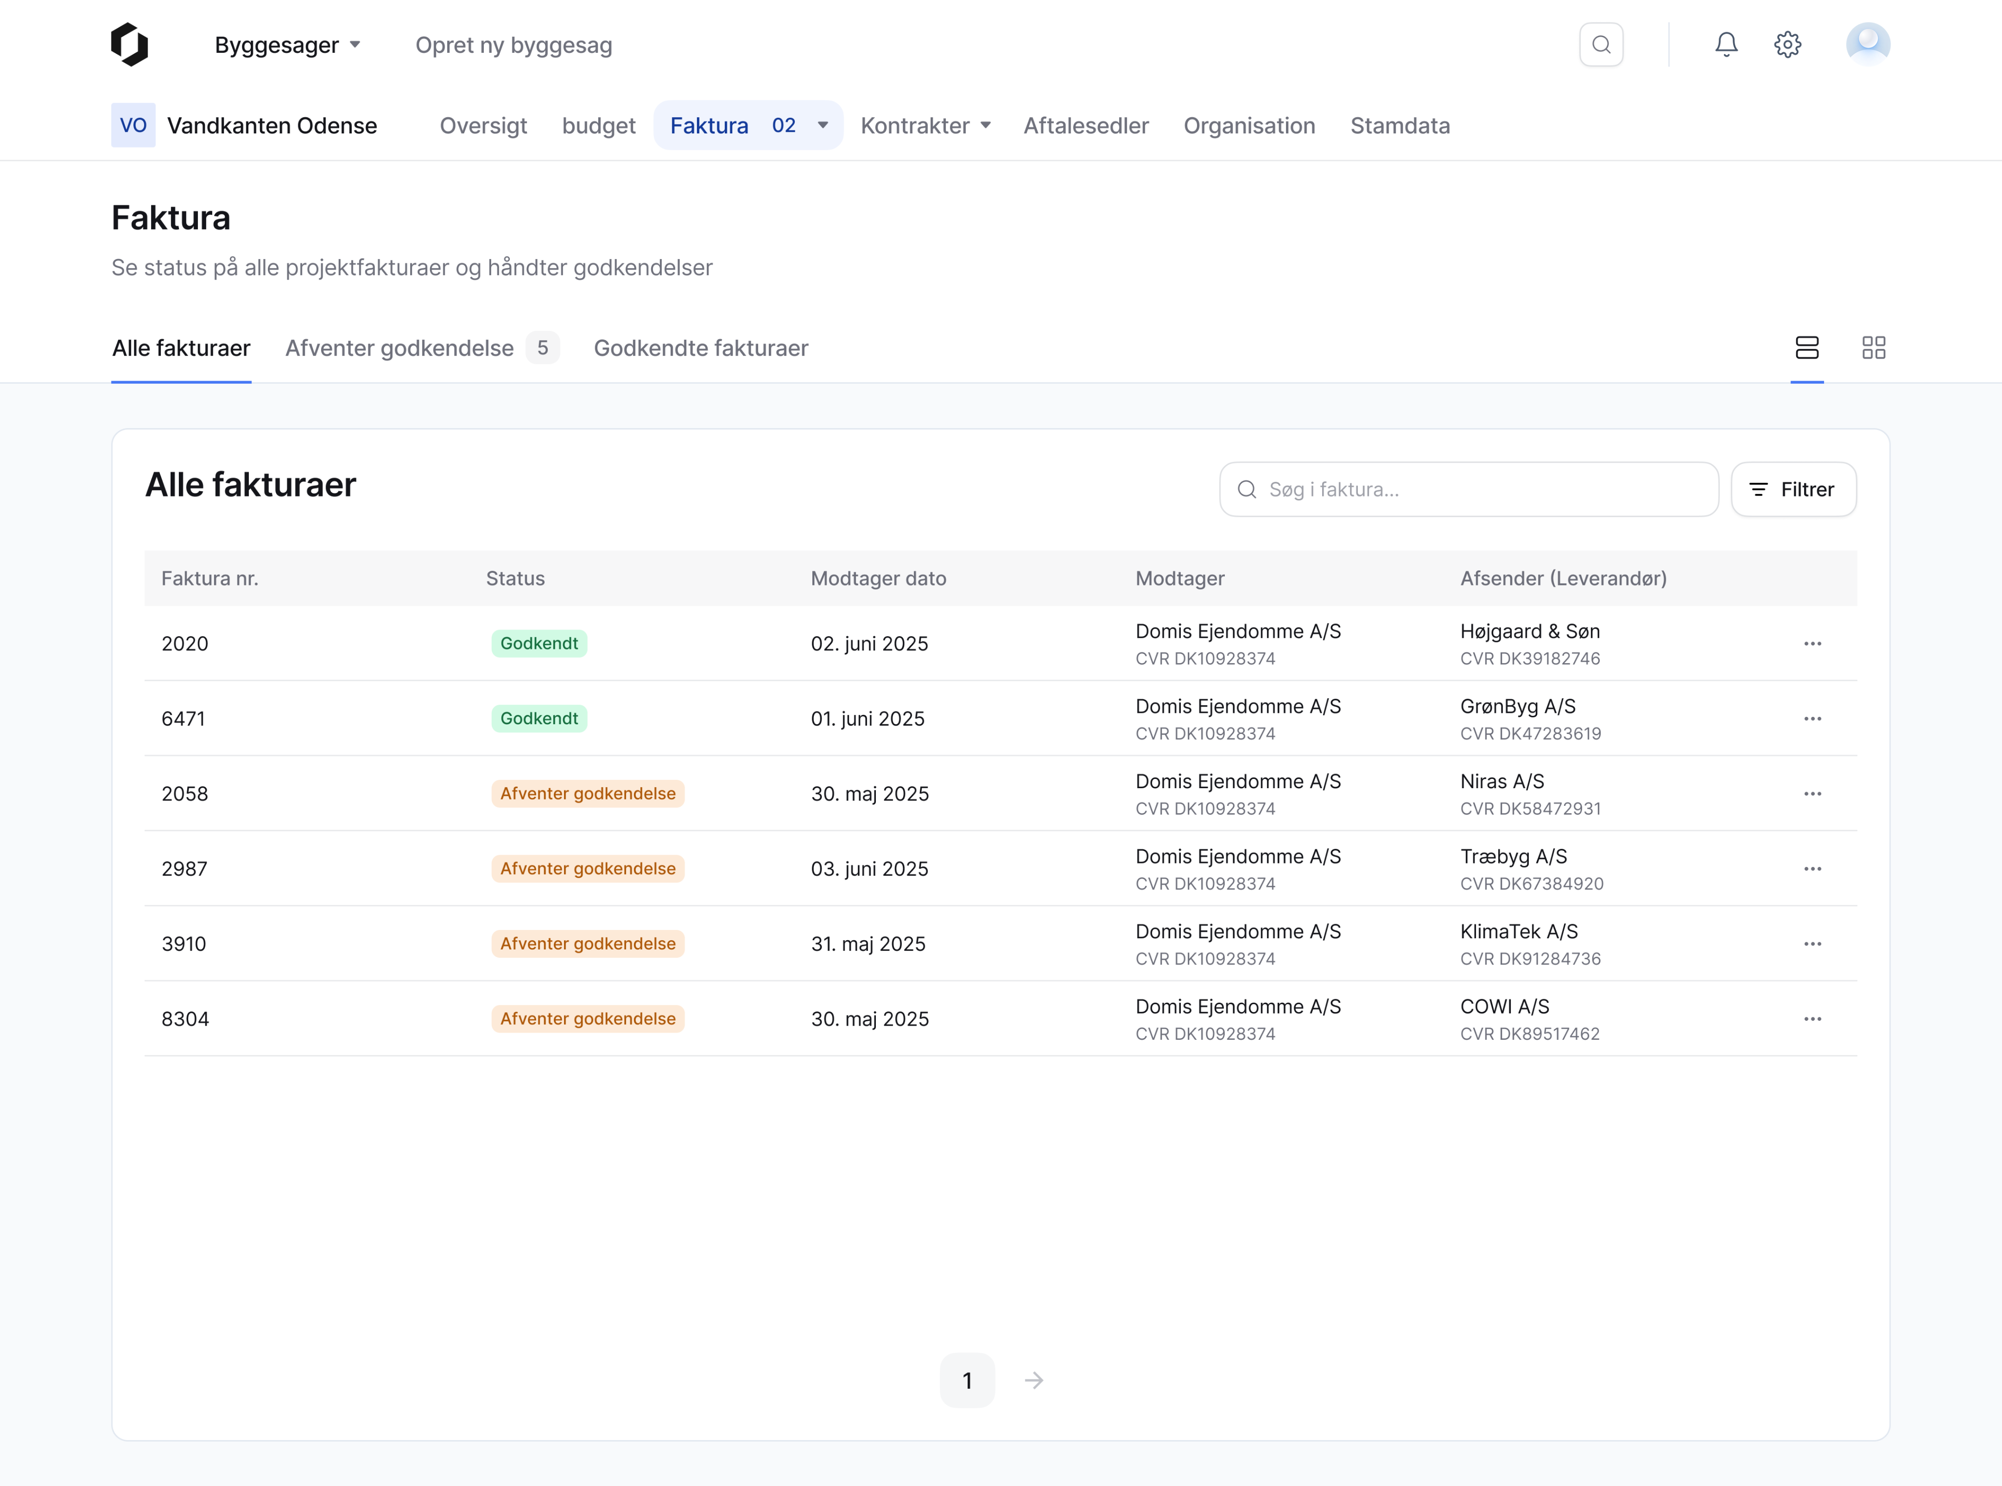Open more options for COWI A/S invoice
Screen dimensions: 2002x1486
point(1812,1018)
